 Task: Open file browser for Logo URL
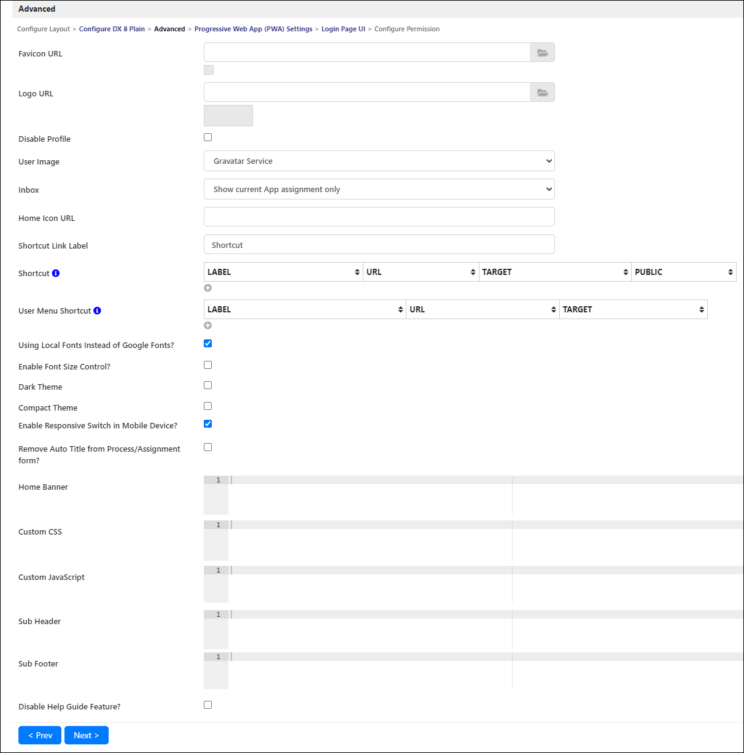542,93
